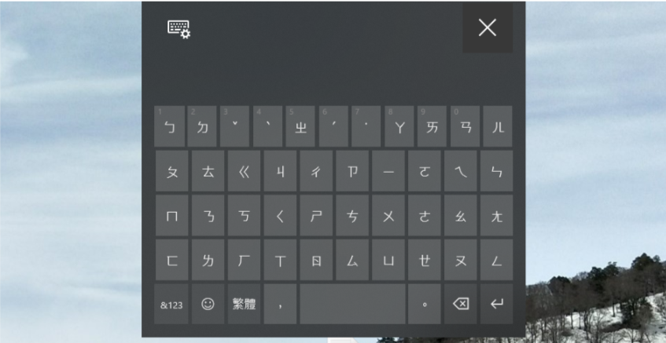Tap the ㄩ bopomofo key
The width and height of the screenshot is (666, 343).
(x=388, y=260)
